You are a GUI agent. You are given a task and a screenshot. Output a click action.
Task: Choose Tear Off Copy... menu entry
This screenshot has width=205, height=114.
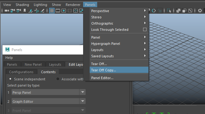(x=119, y=70)
